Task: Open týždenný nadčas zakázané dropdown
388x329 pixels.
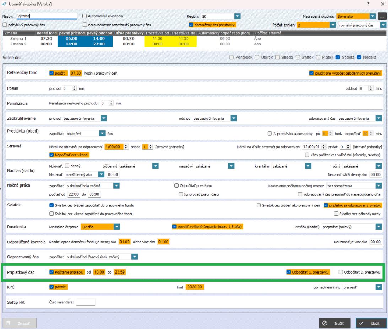Action: pyautogui.click(x=155, y=166)
